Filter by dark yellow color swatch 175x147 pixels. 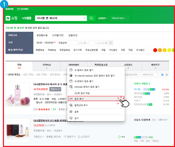point(165,50)
